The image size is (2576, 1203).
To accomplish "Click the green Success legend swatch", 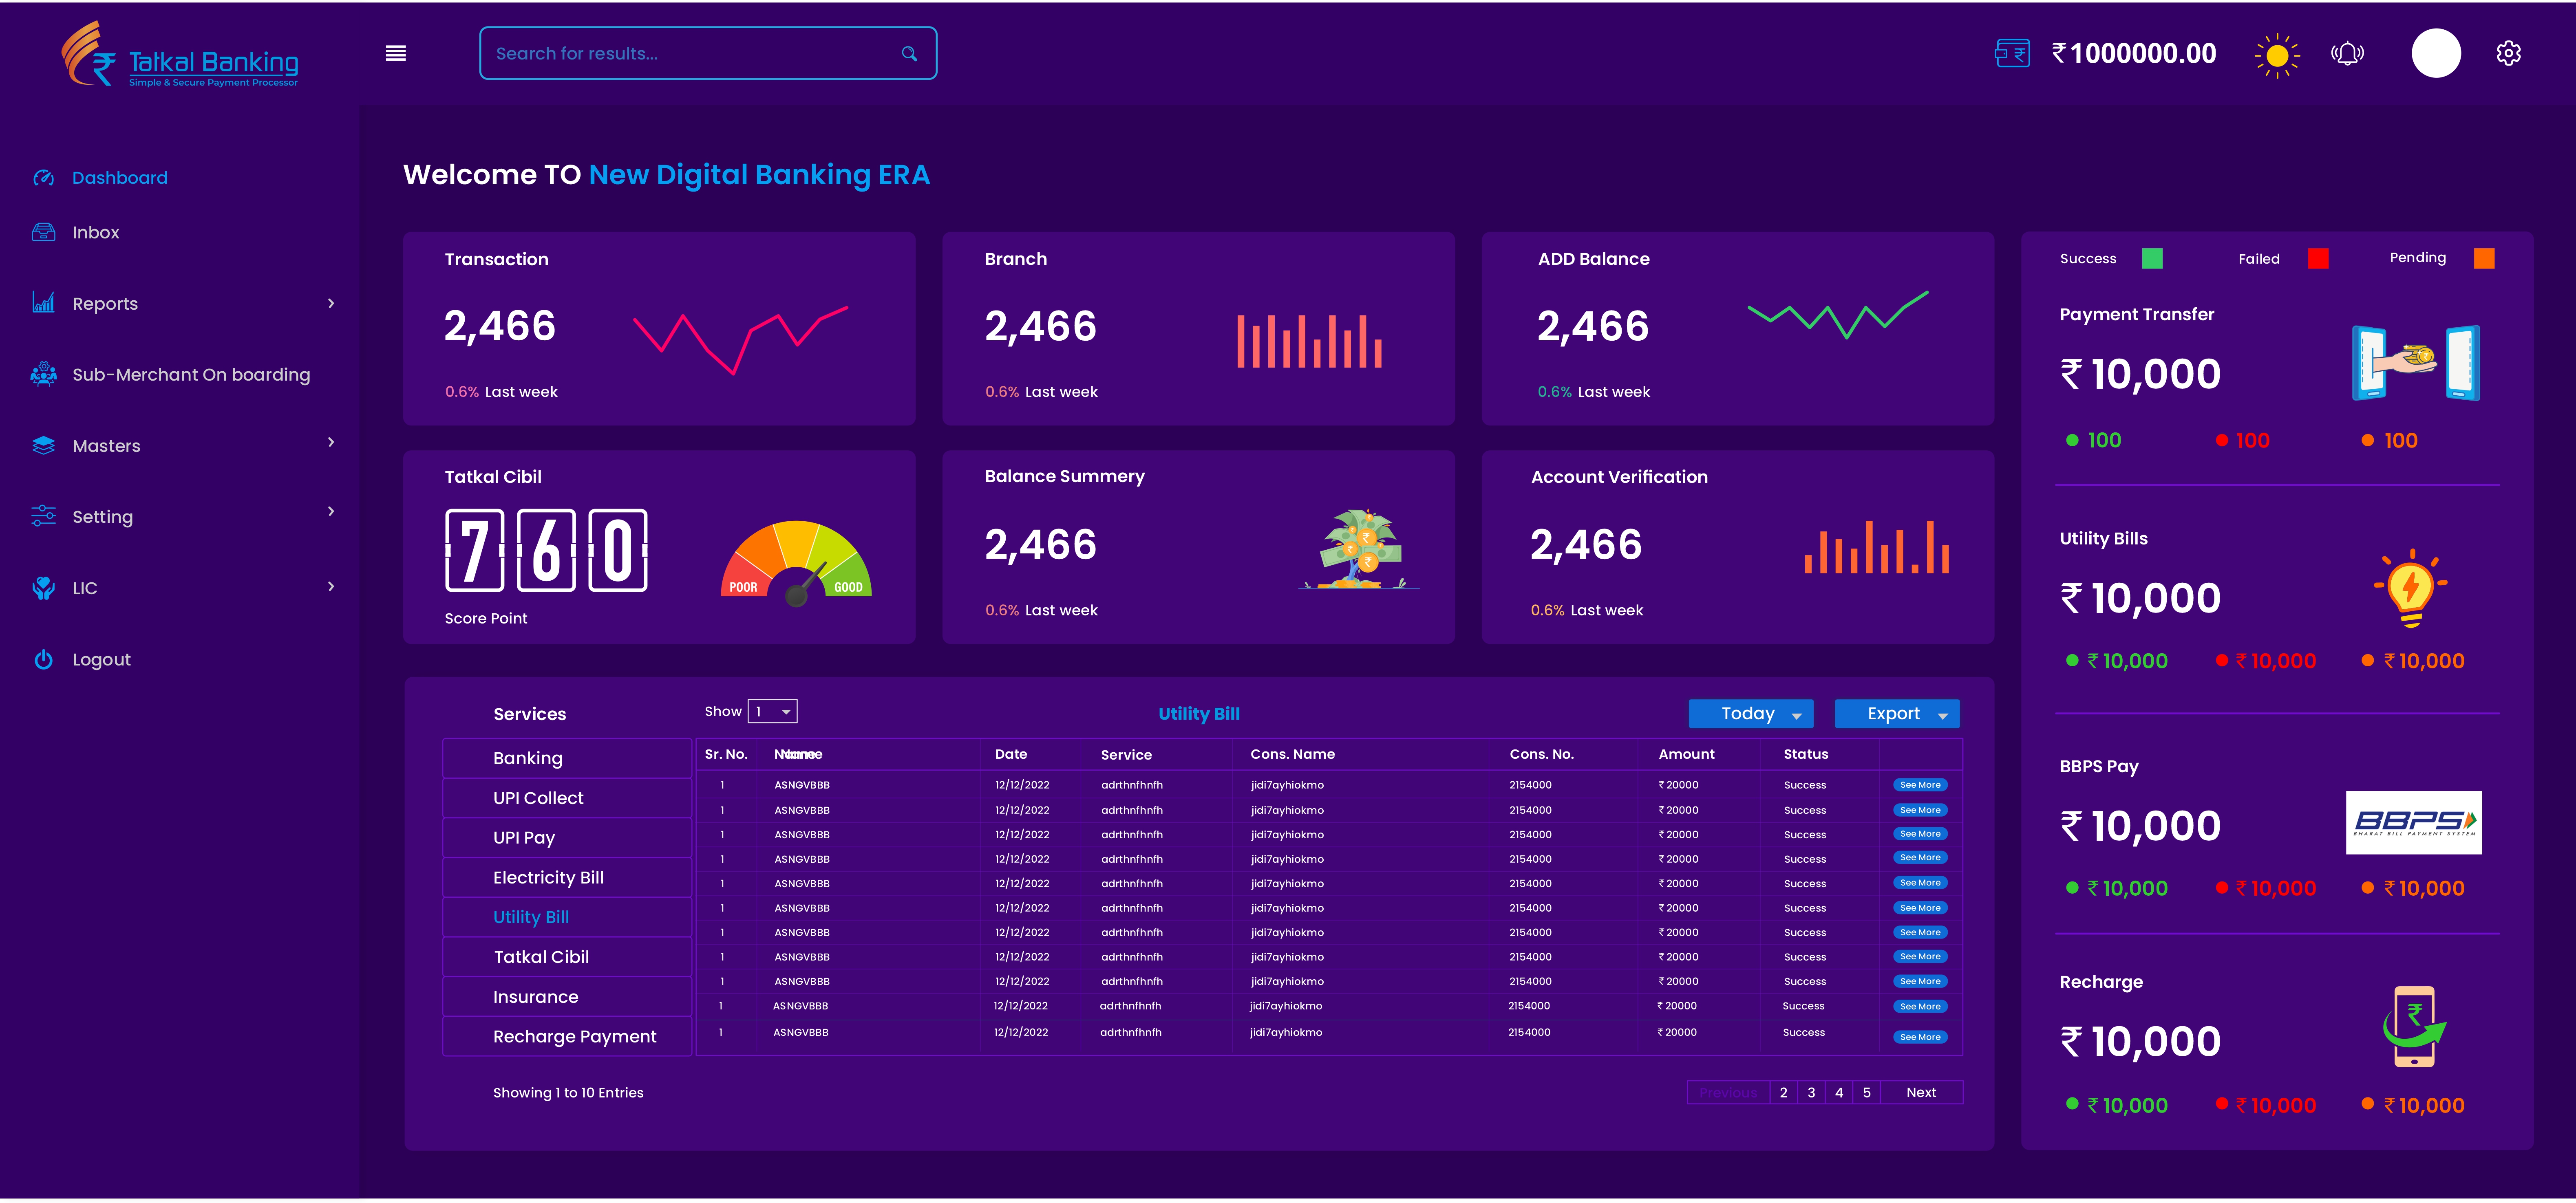I will click(x=2152, y=259).
